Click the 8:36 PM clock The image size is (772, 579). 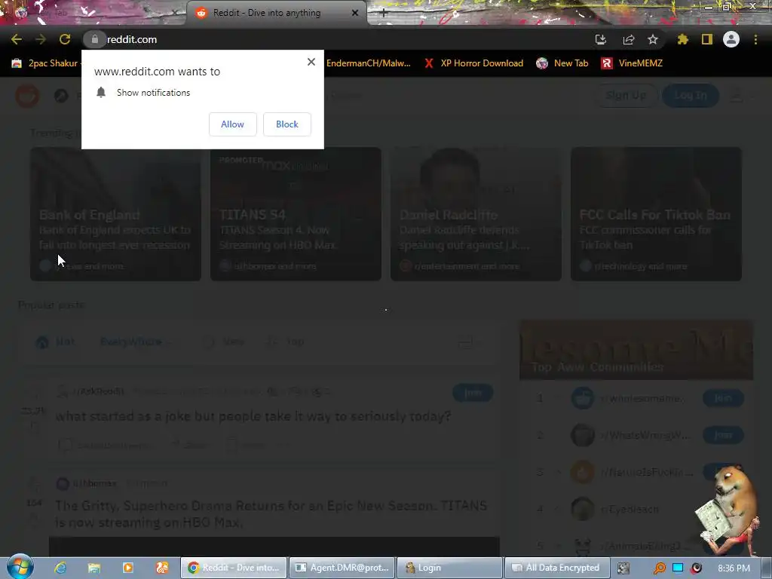pos(734,568)
